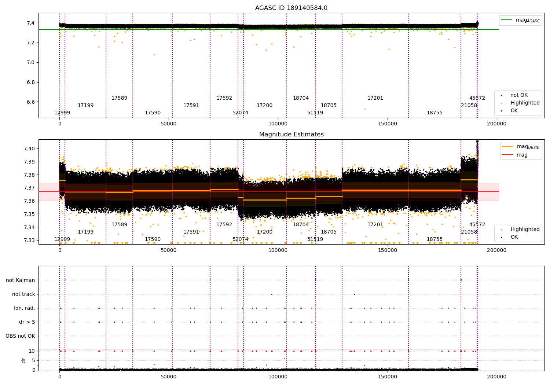Click OBSID label 18755 in the top plot
Image resolution: width=550 pixels, height=385 pixels.
click(x=434, y=113)
